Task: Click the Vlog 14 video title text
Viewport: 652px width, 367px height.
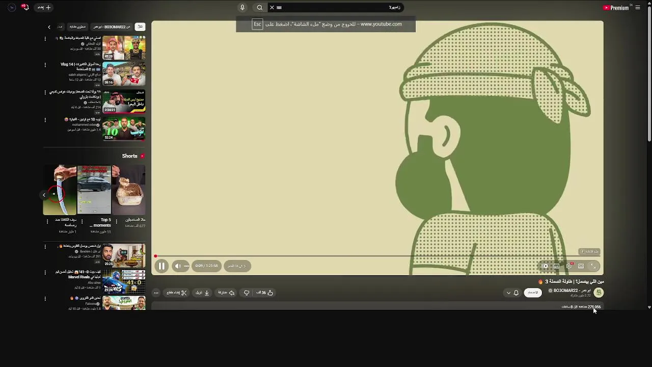Action: [x=80, y=67]
